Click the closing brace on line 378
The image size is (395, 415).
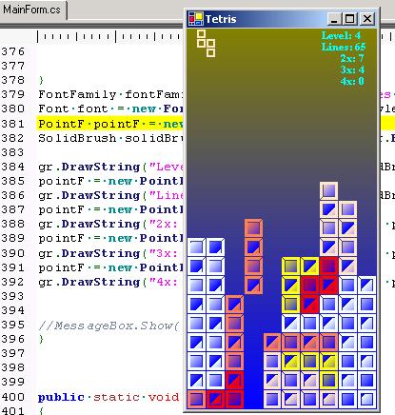(x=41, y=80)
